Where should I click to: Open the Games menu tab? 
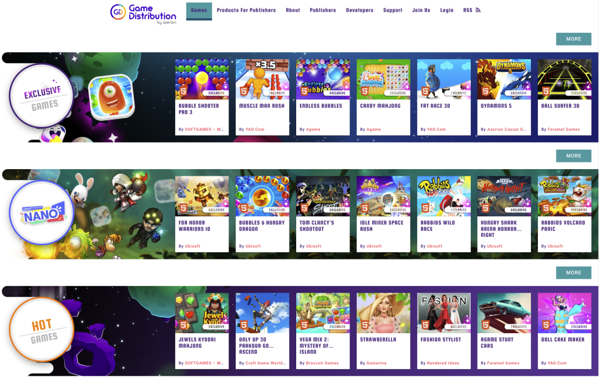pos(199,11)
